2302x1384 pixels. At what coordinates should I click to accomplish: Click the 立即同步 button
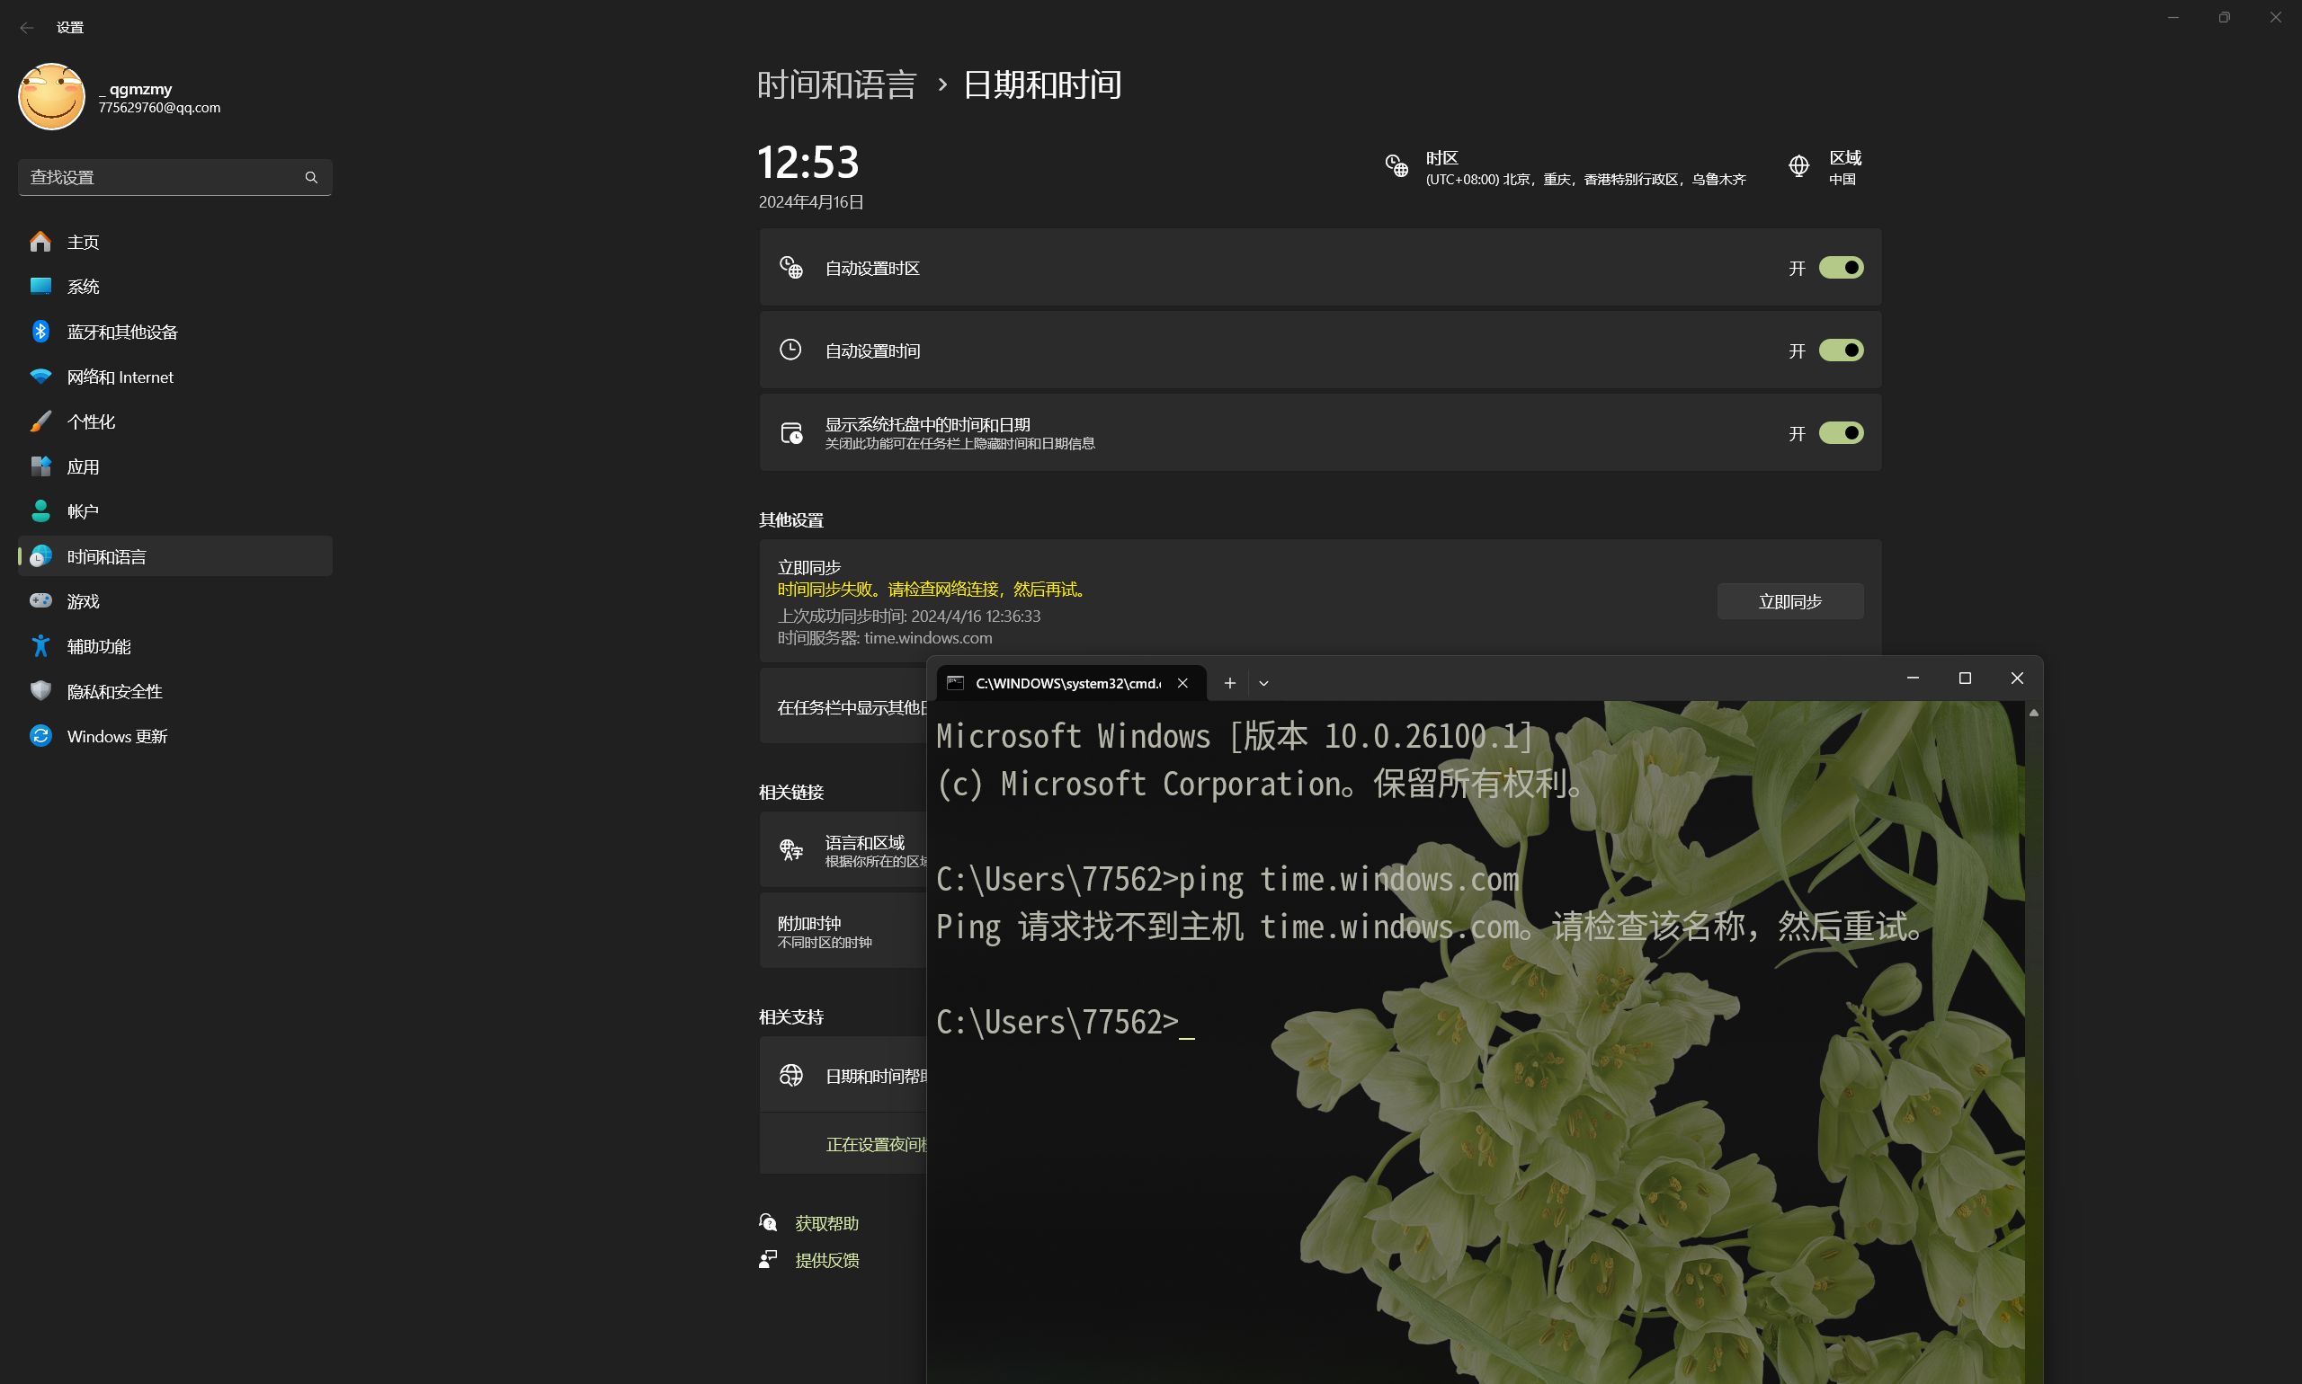(x=1789, y=601)
